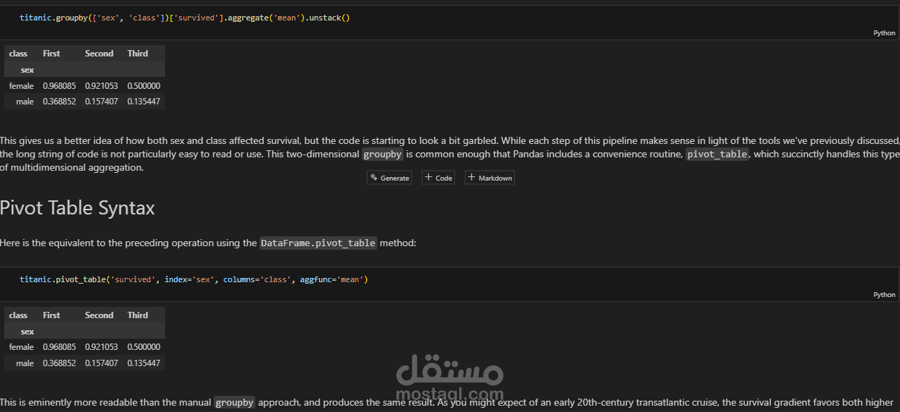Click the sex index label in the bottom table
Screen dimensions: 900x412
(27, 331)
